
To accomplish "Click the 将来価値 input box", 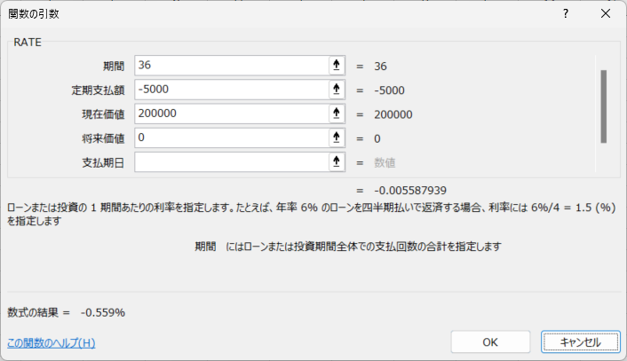I will (231, 137).
